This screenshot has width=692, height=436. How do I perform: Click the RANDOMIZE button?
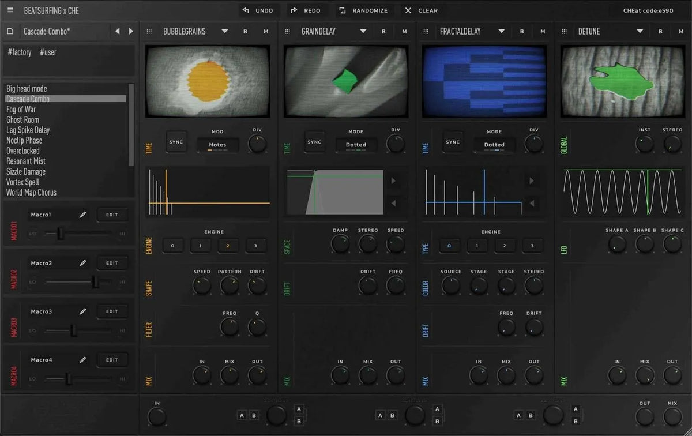point(364,10)
